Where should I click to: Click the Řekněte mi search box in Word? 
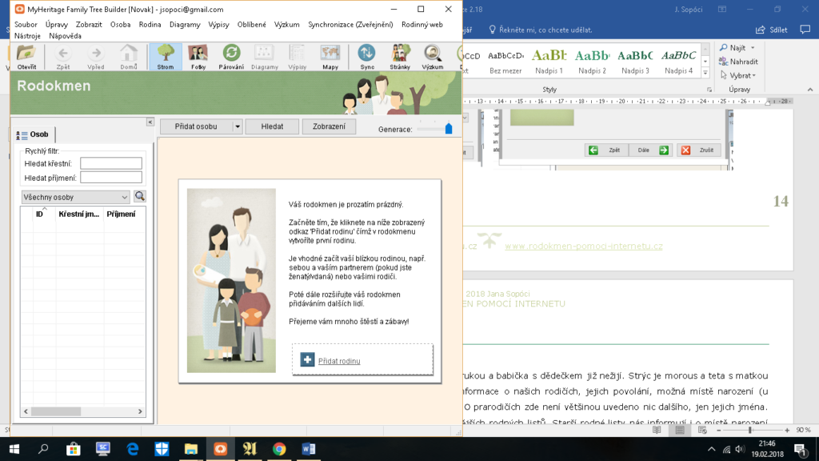click(x=541, y=30)
